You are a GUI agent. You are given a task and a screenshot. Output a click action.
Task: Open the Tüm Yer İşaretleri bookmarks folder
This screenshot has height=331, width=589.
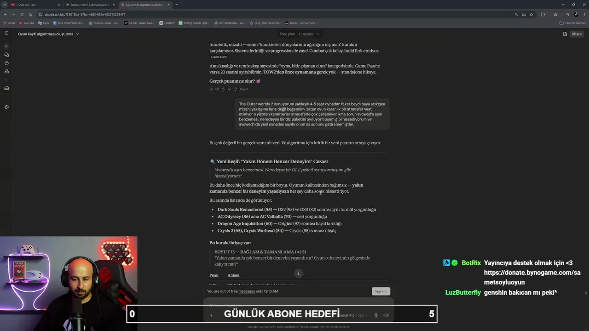(x=573, y=23)
